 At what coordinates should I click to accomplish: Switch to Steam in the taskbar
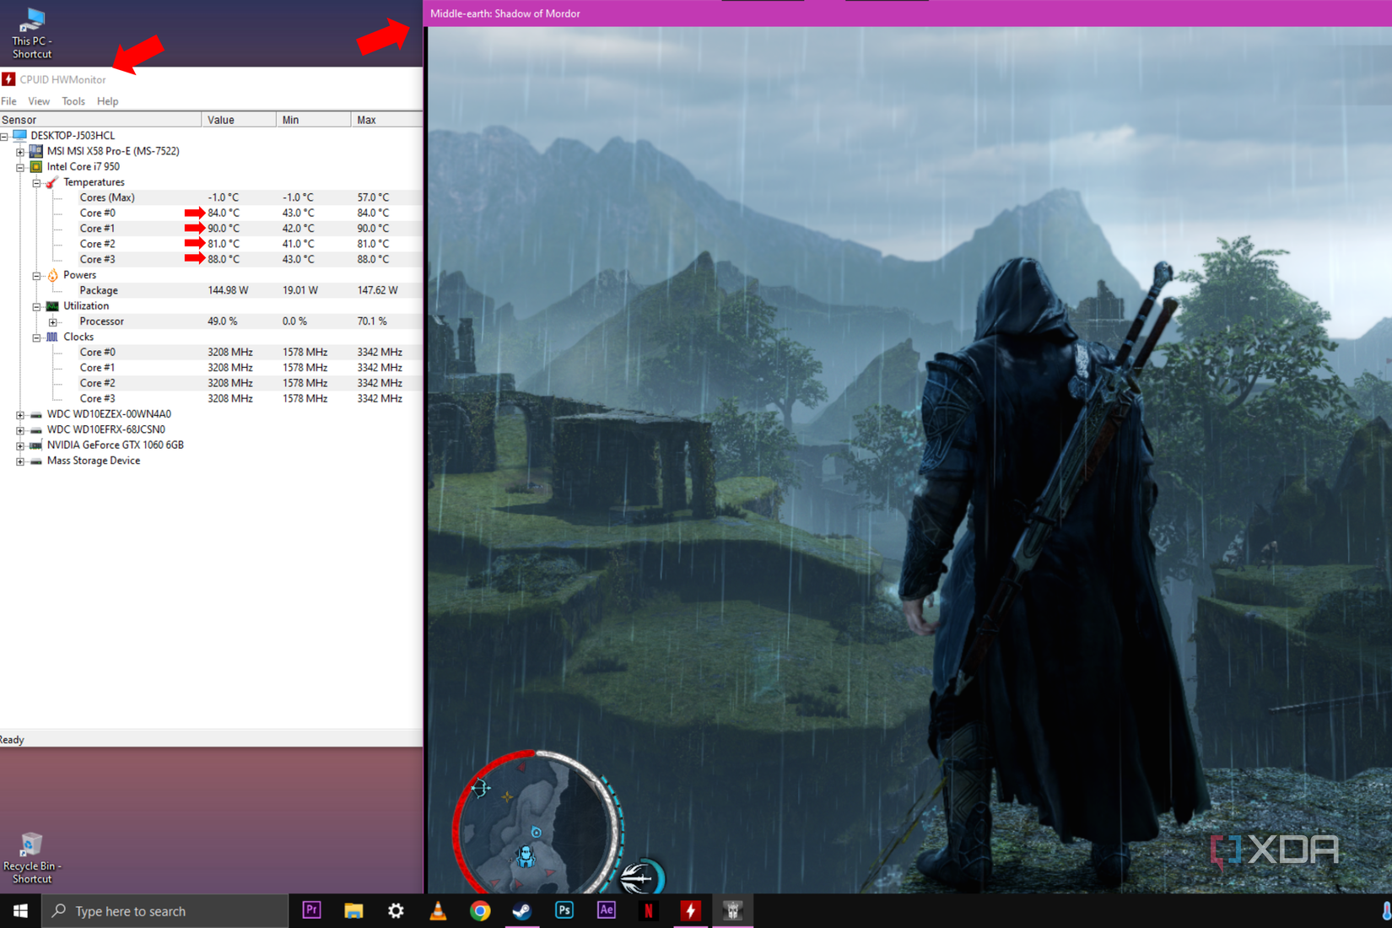522,910
